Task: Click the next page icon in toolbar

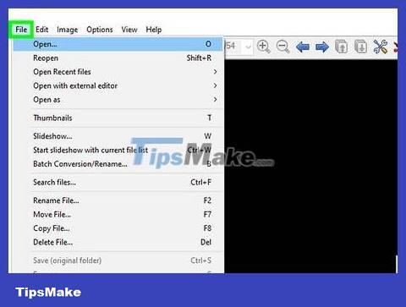Action: tap(360, 47)
